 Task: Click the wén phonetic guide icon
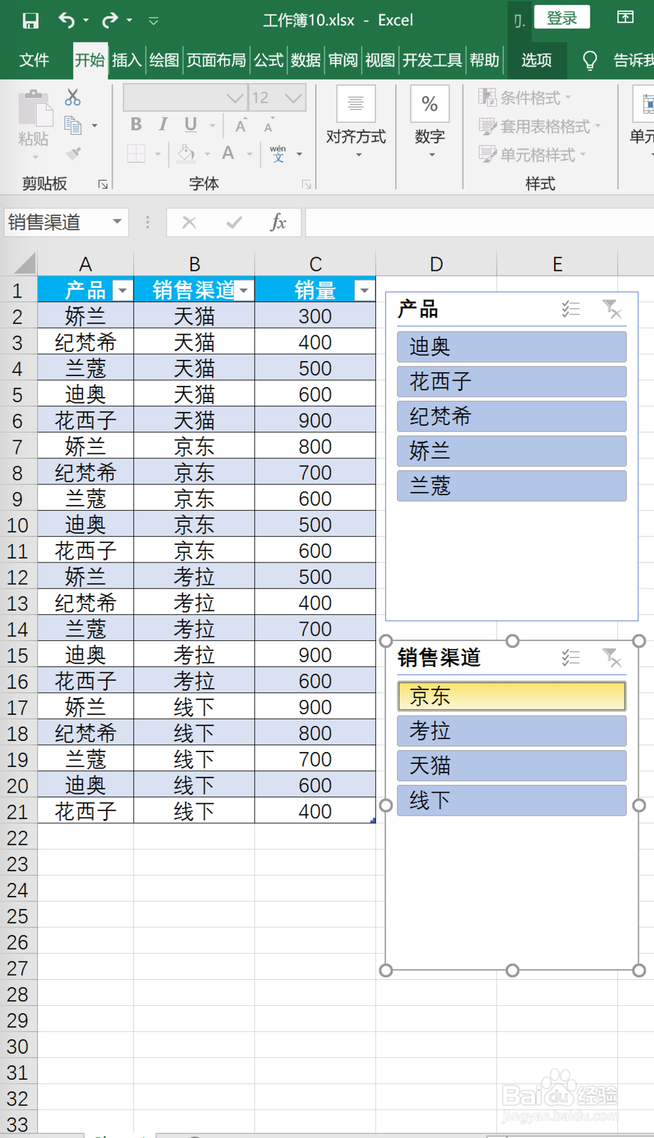pyautogui.click(x=278, y=154)
